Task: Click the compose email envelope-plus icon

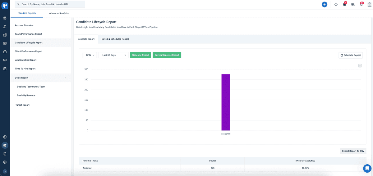Action: pos(353,4)
